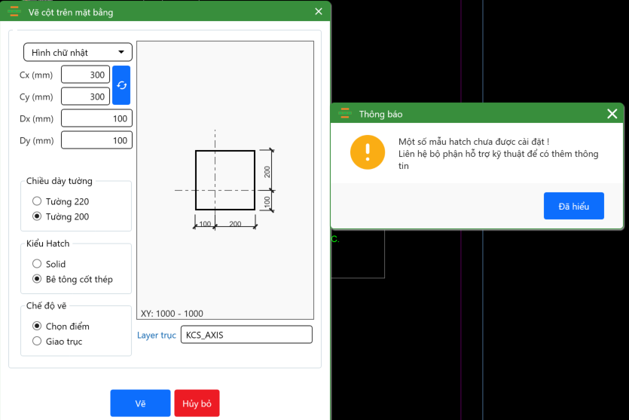Choose the Solid hatch type
The width and height of the screenshot is (629, 420).
coord(37,264)
